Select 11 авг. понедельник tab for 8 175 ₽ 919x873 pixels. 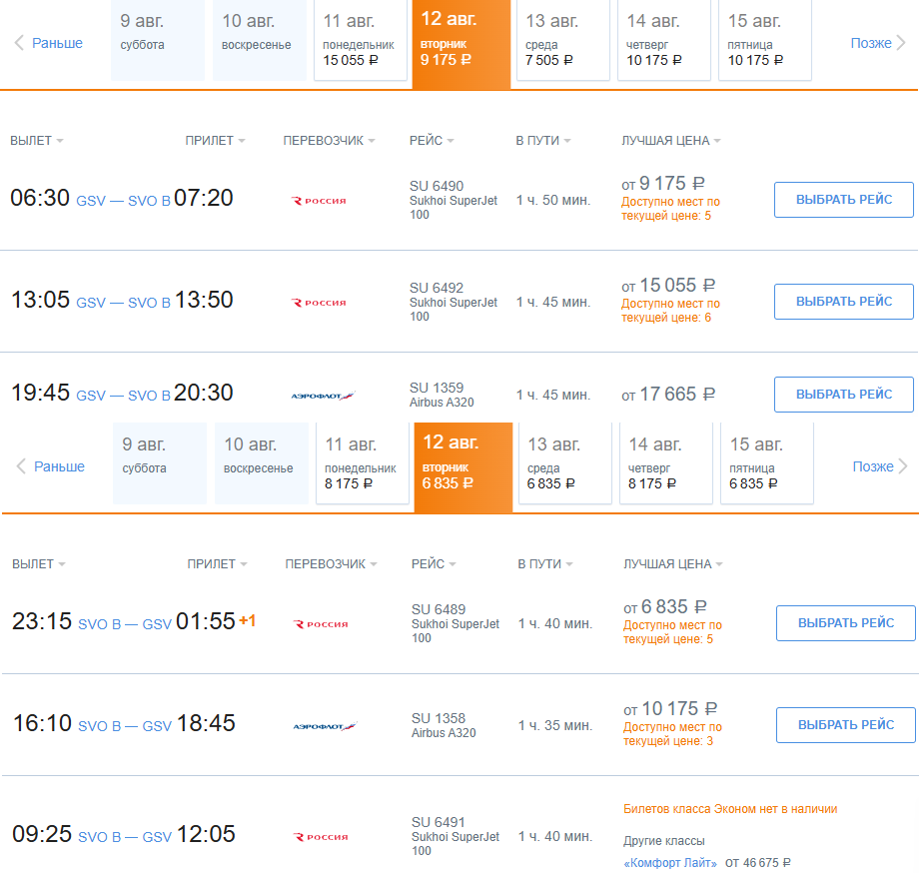361,463
